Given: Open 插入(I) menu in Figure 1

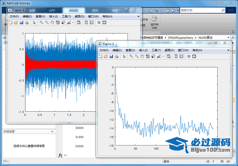Looking at the screenshot, I should [x=54, y=17].
